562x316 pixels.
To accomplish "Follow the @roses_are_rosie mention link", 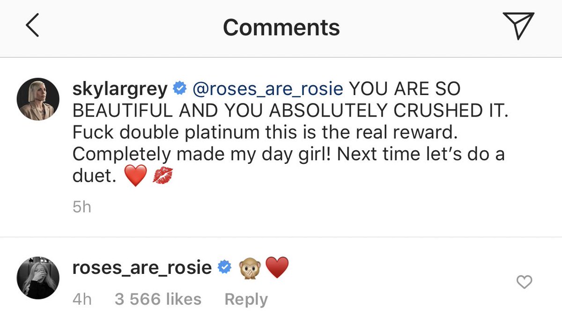I will tap(268, 89).
